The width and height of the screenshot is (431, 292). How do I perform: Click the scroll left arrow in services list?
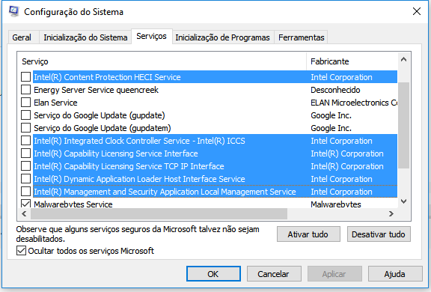pyautogui.click(x=24, y=213)
